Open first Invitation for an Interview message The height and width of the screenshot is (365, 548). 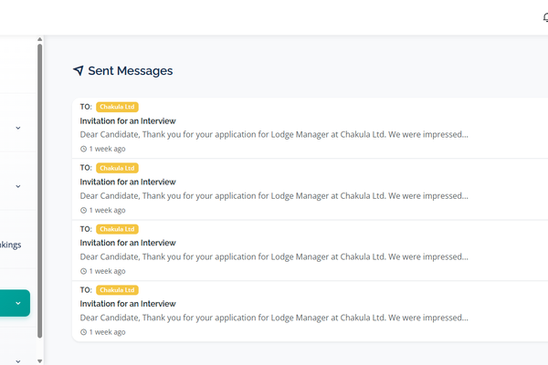point(128,120)
